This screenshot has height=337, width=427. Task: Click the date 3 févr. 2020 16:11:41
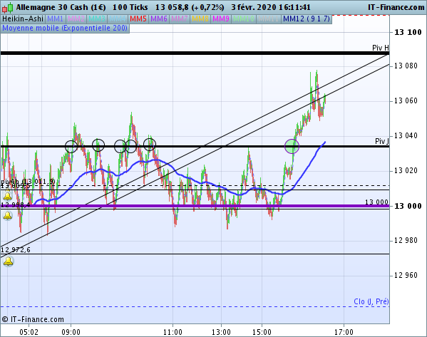(x=271, y=7)
